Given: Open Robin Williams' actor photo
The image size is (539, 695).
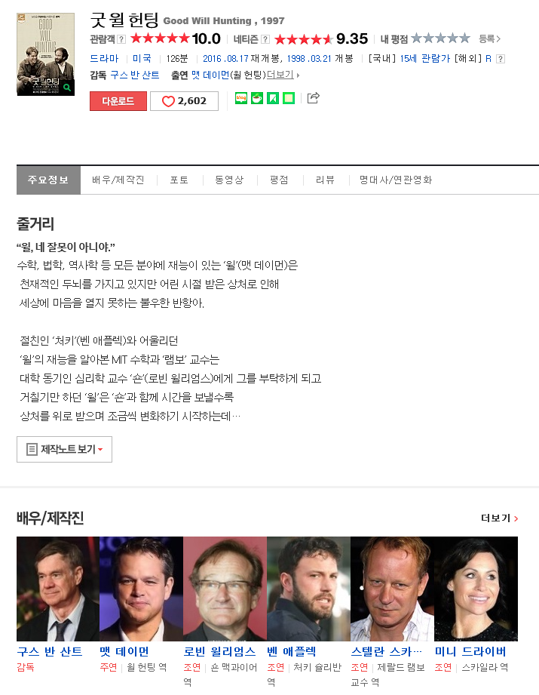Looking at the screenshot, I should click(225, 589).
